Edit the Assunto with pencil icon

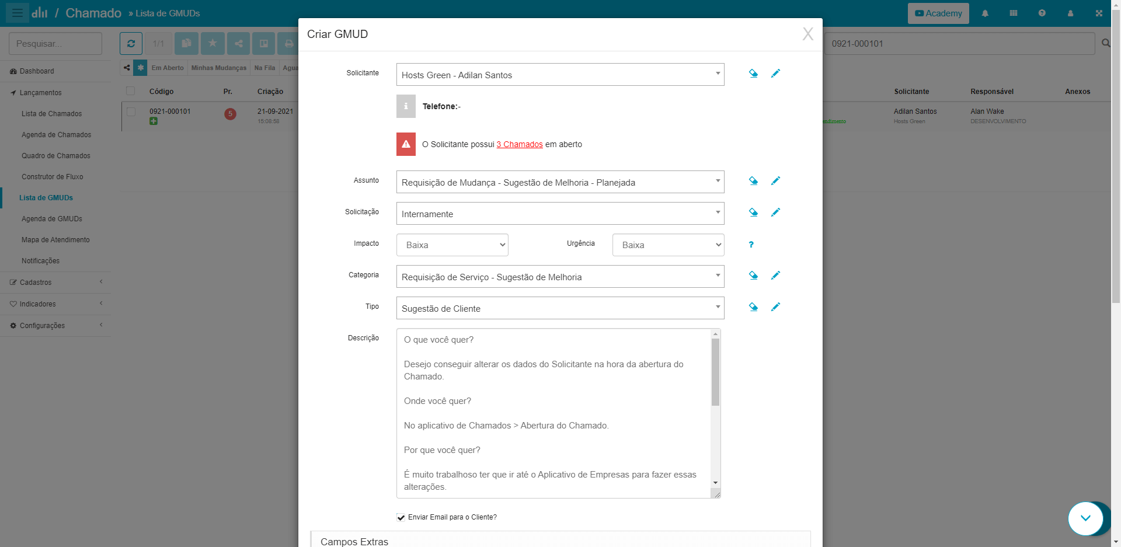[775, 181]
